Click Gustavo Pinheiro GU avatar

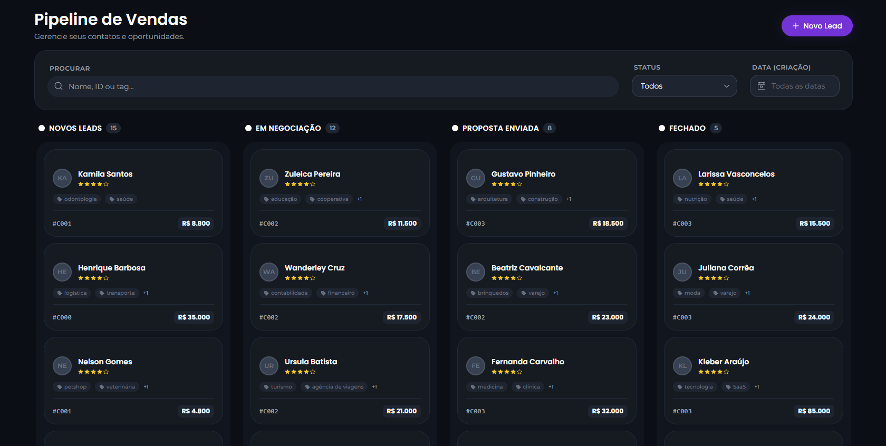click(x=476, y=178)
